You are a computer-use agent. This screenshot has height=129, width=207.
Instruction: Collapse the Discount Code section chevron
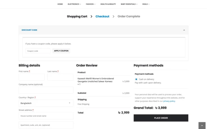(184, 30)
